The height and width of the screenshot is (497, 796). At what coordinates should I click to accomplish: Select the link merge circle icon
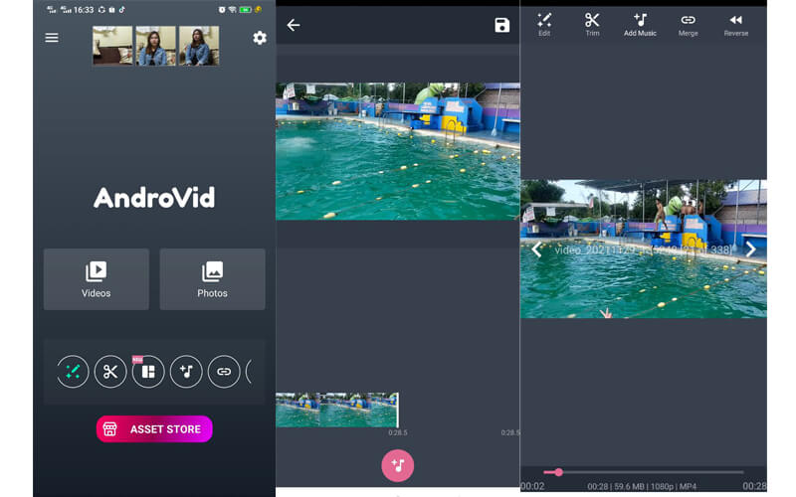pyautogui.click(x=224, y=372)
